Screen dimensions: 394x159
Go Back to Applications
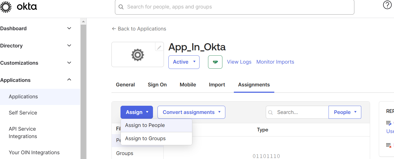pos(139,29)
